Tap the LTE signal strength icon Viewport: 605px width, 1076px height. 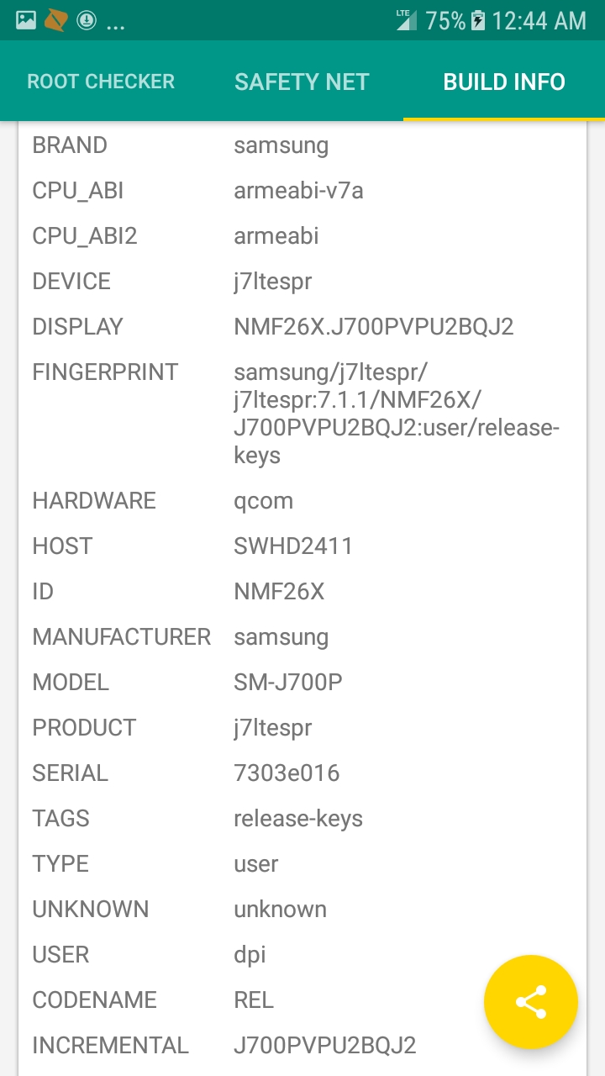coord(407,20)
